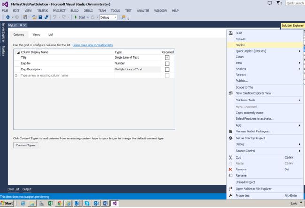305x208 pixels.
Task: Choose Retract from the context menu
Action: pos(265,75)
